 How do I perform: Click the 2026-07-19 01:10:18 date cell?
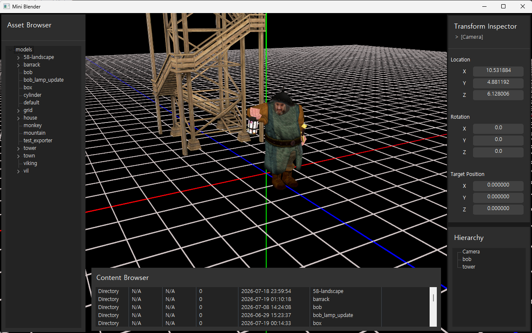coord(266,299)
